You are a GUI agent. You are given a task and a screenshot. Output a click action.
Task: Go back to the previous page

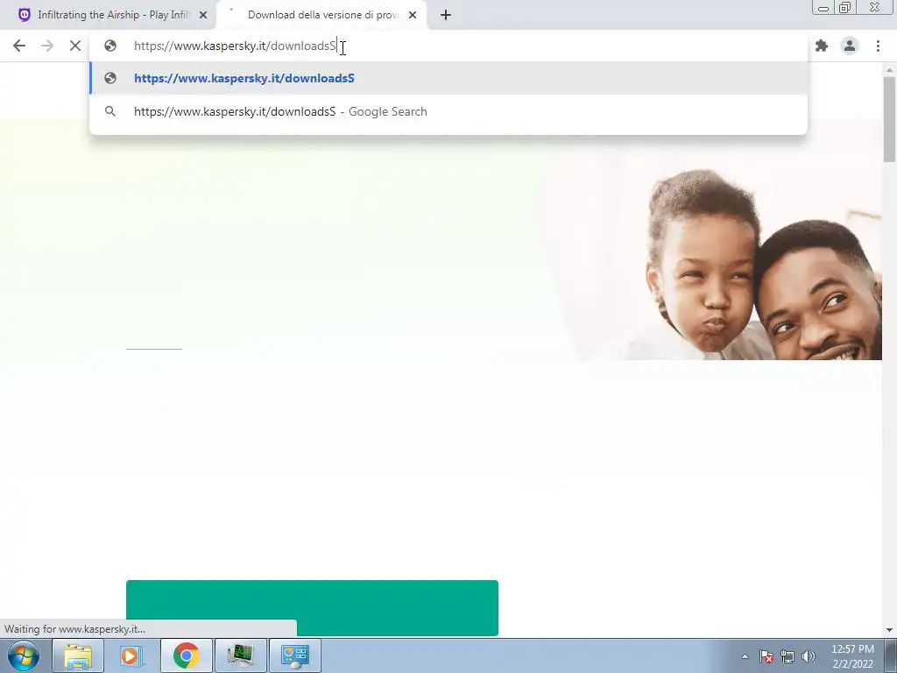[x=19, y=46]
